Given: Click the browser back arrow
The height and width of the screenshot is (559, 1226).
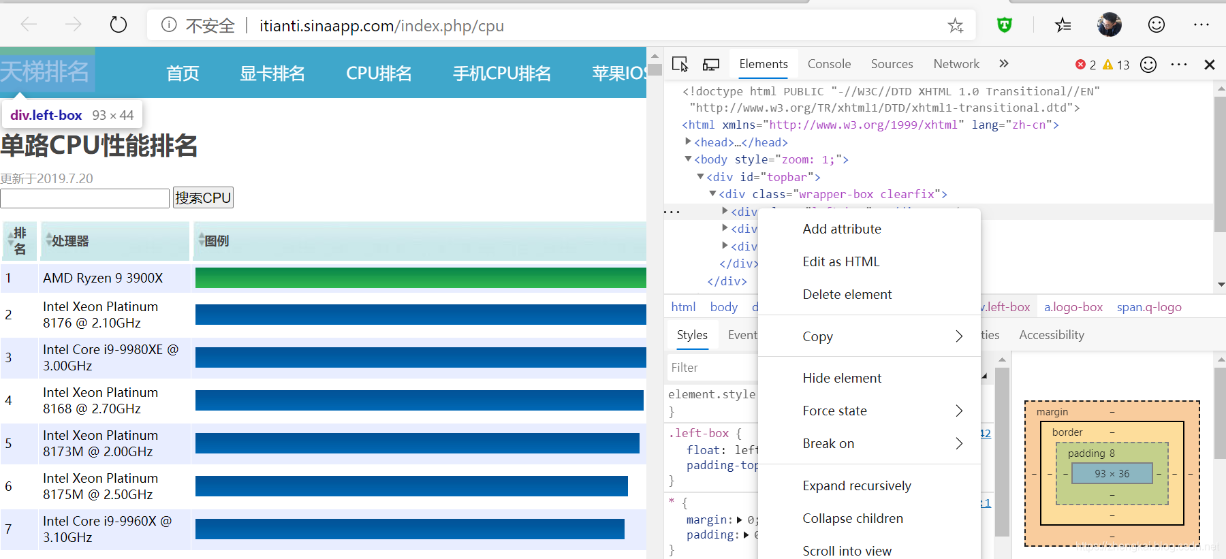Looking at the screenshot, I should coord(29,25).
